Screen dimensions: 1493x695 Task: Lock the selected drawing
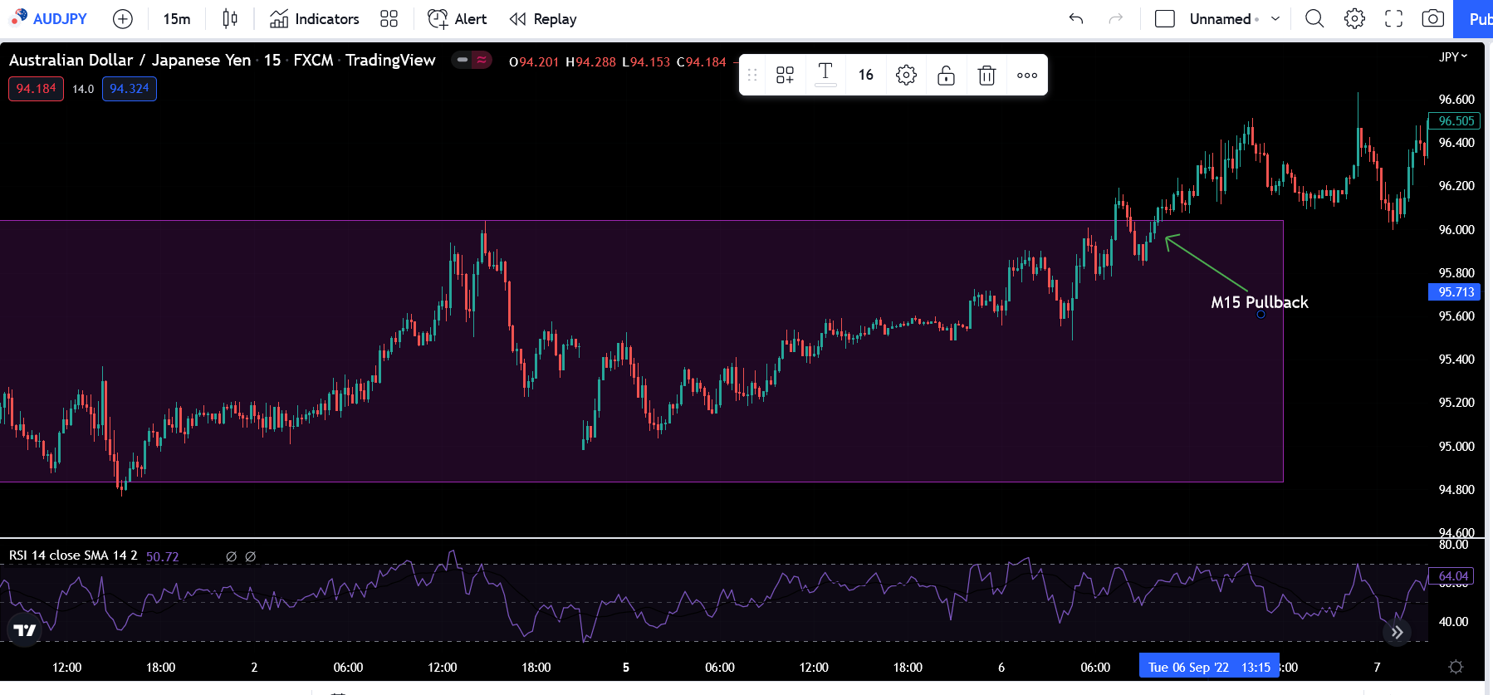pyautogui.click(x=946, y=76)
